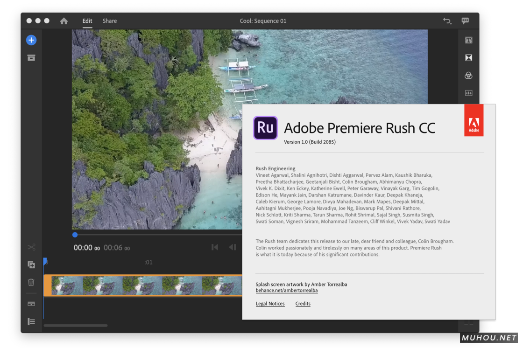
Task: Go to the Home screen icon
Action: (64, 21)
